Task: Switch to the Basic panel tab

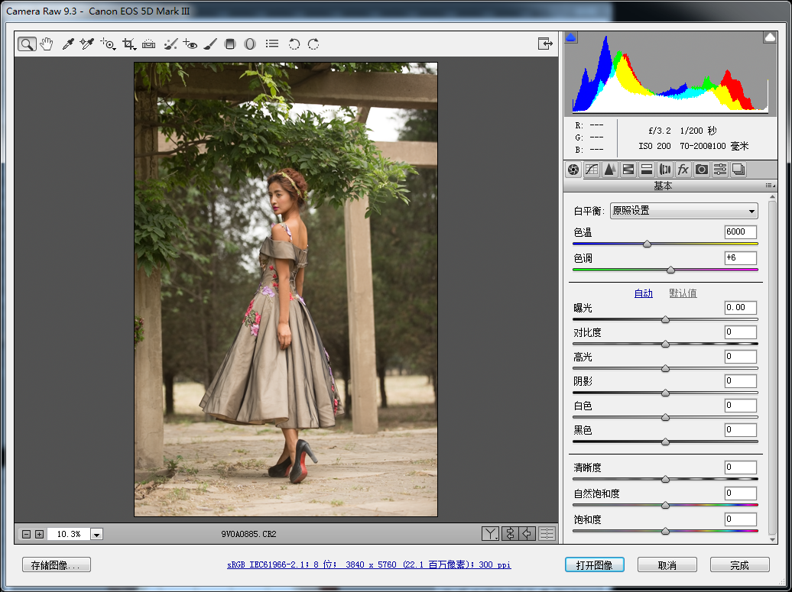Action: click(x=573, y=170)
